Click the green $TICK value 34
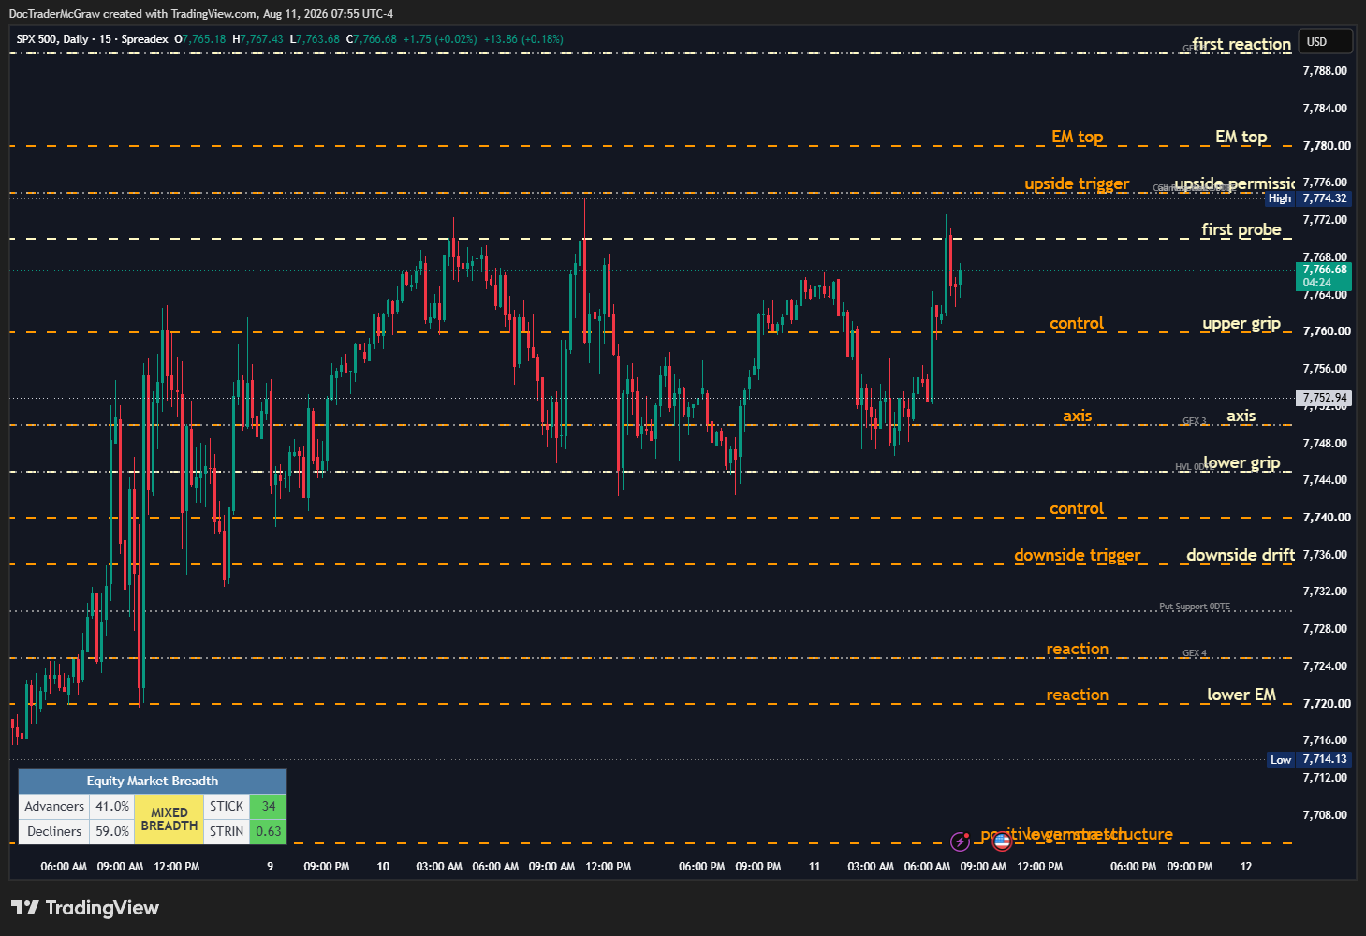1366x936 pixels. [x=269, y=806]
